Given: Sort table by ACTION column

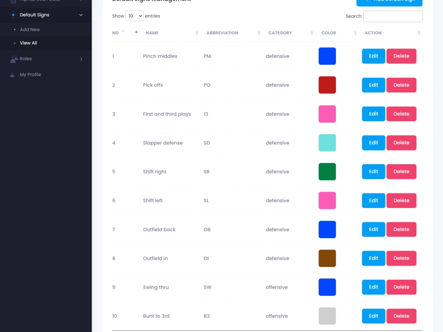Looking at the screenshot, I should pyautogui.click(x=392, y=33).
